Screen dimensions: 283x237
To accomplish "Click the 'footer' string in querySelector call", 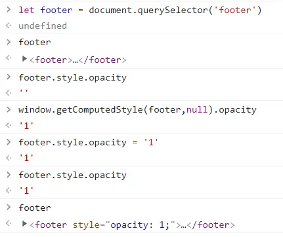I will (235, 10).
